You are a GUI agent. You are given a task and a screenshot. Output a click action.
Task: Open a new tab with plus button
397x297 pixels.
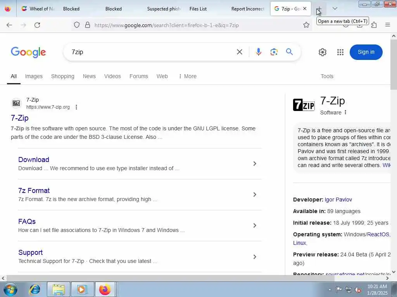click(x=319, y=9)
